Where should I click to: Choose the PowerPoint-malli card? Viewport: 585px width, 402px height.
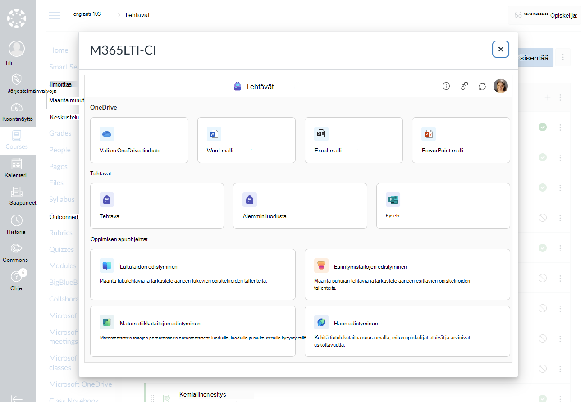pyautogui.click(x=461, y=140)
